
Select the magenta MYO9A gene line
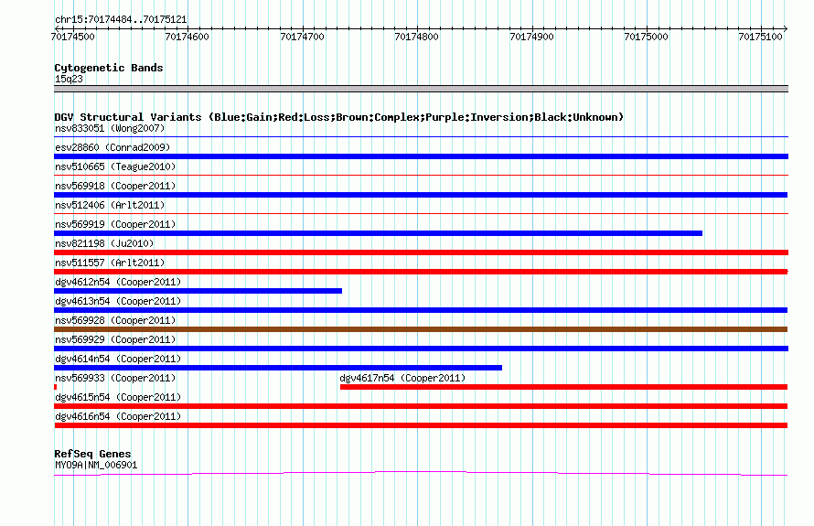click(x=421, y=473)
